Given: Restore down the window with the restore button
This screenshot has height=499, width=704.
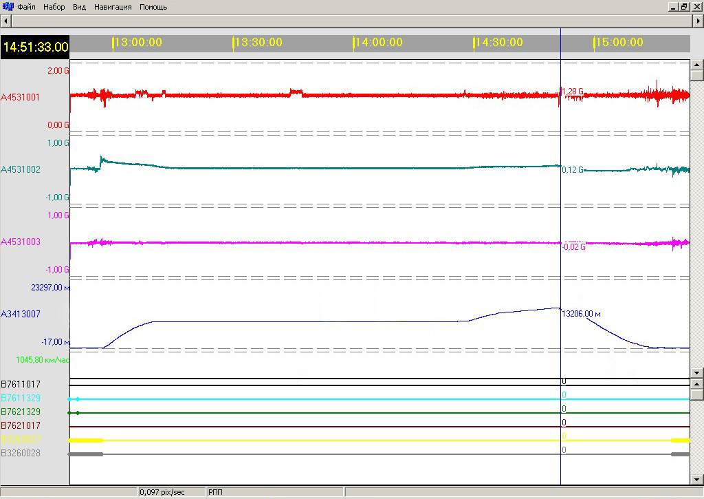Looking at the screenshot, I should (684, 7).
